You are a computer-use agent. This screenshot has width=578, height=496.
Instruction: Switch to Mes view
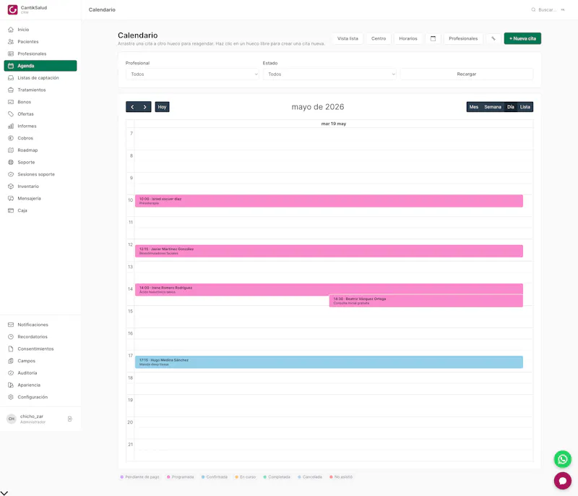(474, 107)
